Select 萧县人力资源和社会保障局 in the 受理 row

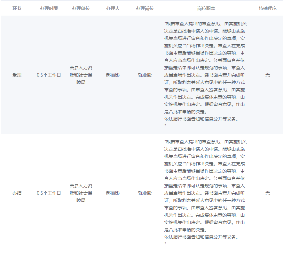(81, 75)
